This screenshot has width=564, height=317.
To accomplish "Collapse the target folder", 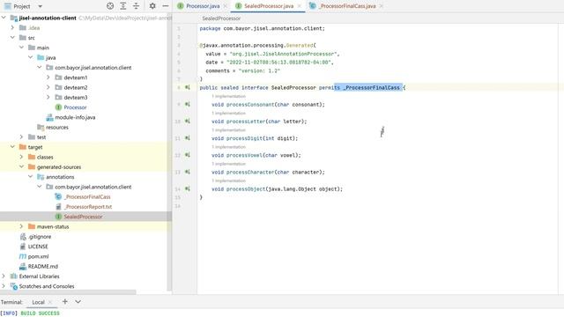I will (12, 147).
